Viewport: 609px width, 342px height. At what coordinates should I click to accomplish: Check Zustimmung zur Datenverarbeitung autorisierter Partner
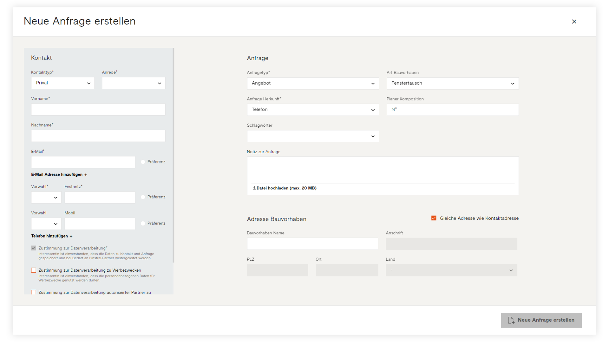point(34,292)
